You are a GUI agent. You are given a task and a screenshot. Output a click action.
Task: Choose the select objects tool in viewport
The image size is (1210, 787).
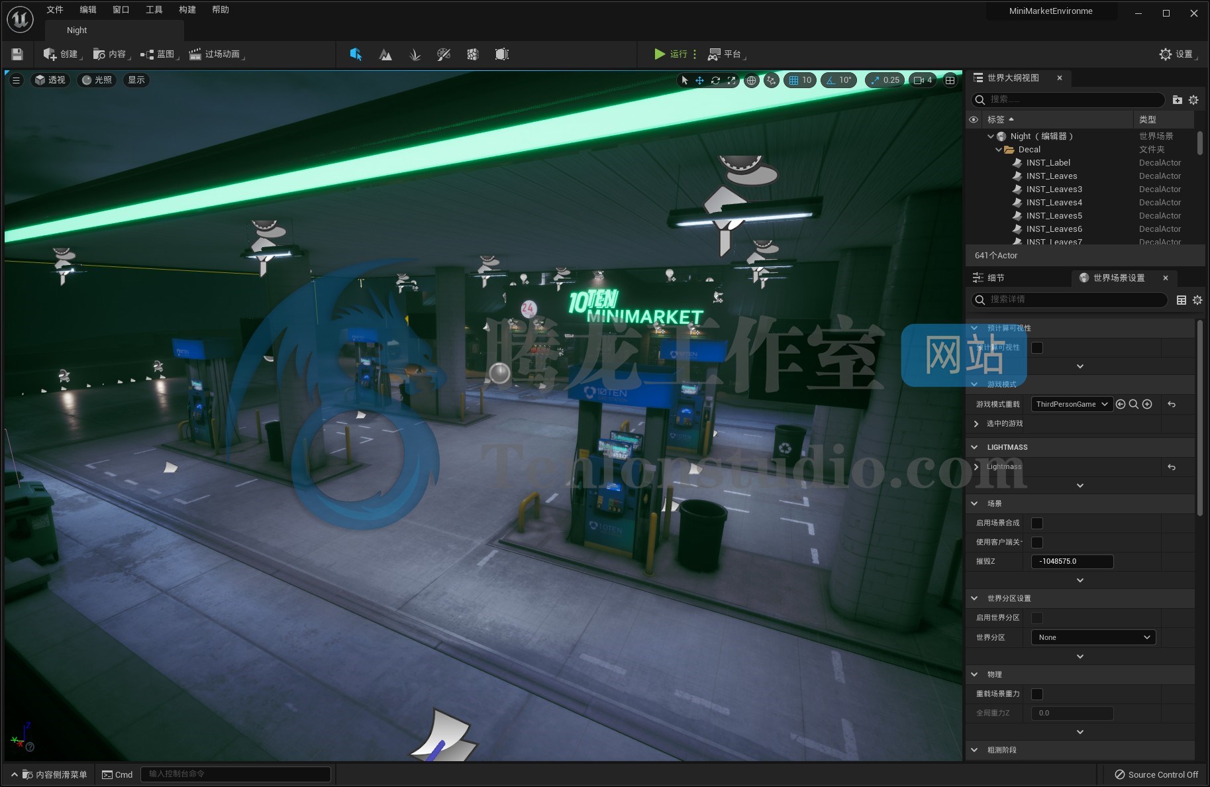point(684,80)
